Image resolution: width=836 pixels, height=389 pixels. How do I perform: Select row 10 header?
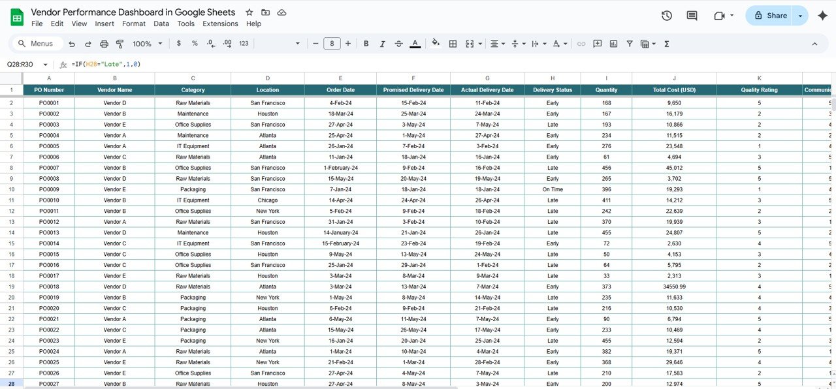pyautogui.click(x=12, y=189)
